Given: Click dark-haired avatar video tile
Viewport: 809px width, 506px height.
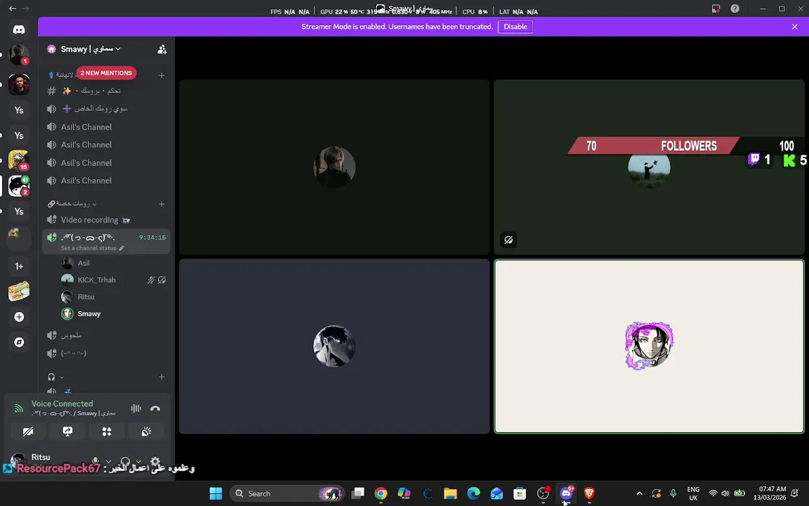Looking at the screenshot, I should pos(334,346).
